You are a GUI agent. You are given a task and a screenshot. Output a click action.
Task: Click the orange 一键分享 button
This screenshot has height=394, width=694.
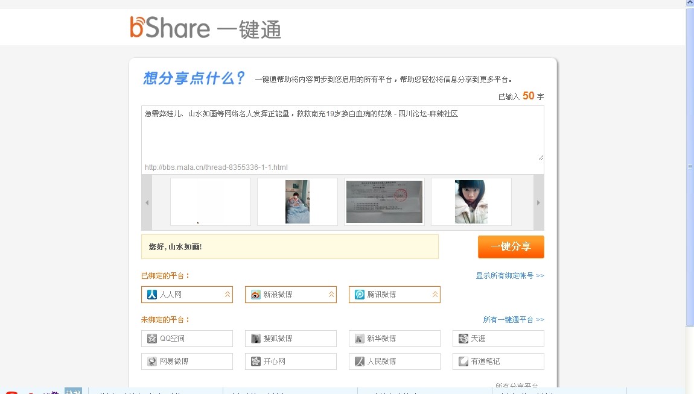pos(511,246)
